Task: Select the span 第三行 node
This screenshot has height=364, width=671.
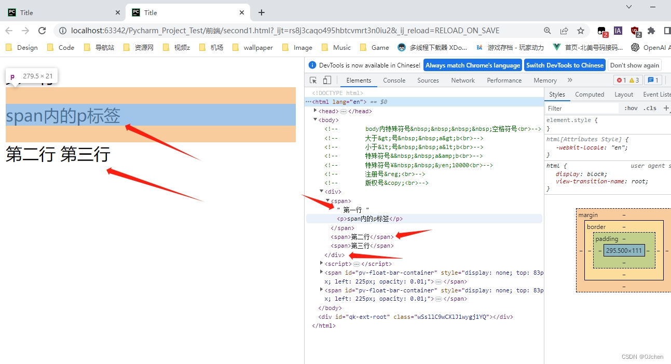Action: 362,246
